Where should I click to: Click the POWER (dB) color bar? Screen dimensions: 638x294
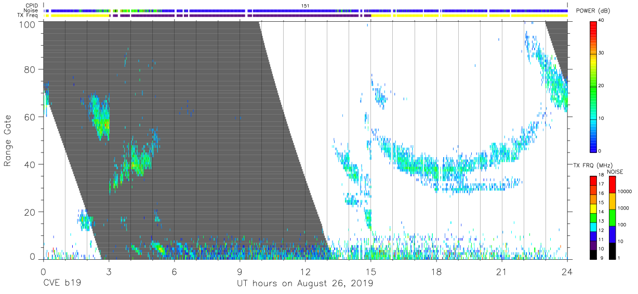pos(593,86)
